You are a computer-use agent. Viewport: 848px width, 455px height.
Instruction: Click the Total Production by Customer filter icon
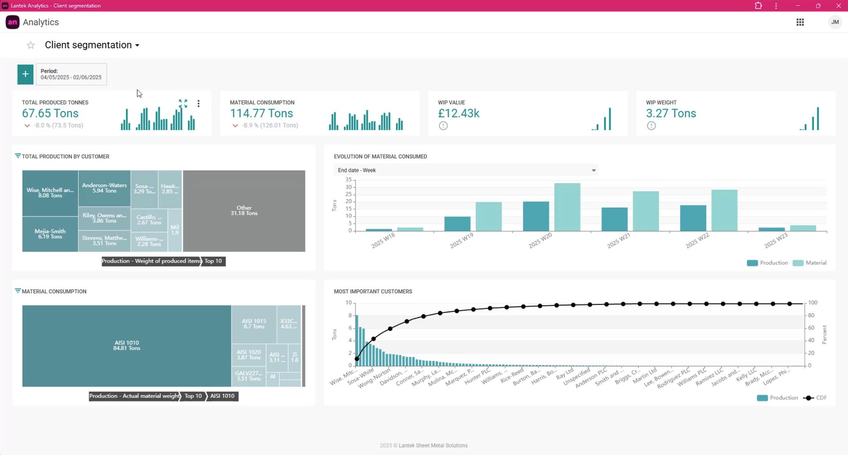18,156
